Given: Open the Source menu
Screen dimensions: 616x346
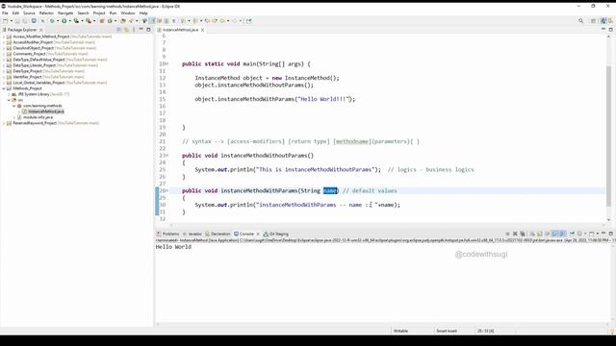Looking at the screenshot, I should 29,12.
